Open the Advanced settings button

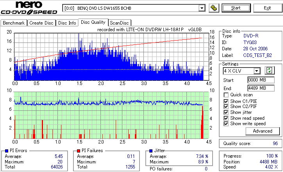click(263, 131)
